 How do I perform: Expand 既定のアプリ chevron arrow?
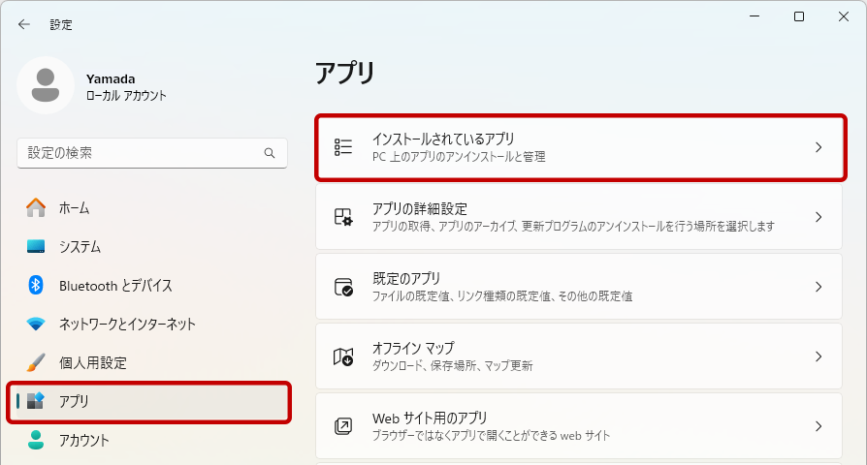(818, 287)
